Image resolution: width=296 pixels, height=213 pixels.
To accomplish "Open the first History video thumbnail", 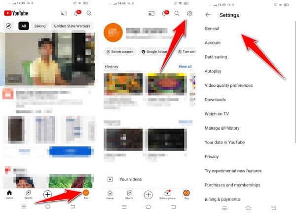I will pos(123,84).
